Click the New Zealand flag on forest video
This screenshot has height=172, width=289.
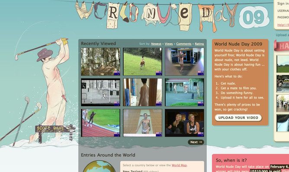click(x=117, y=73)
